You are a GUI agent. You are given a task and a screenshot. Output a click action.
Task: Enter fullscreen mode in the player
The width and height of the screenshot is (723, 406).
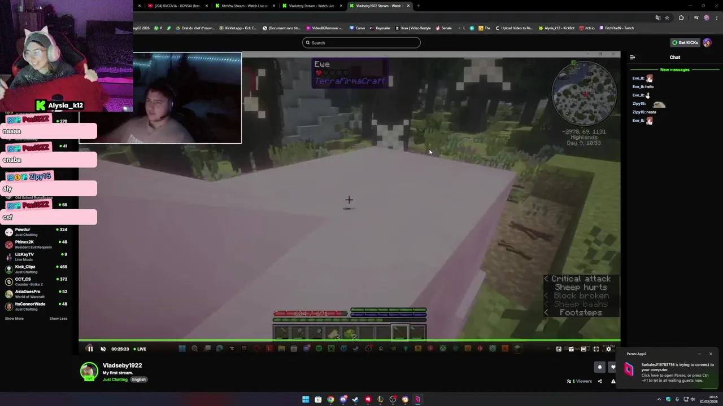click(x=596, y=349)
